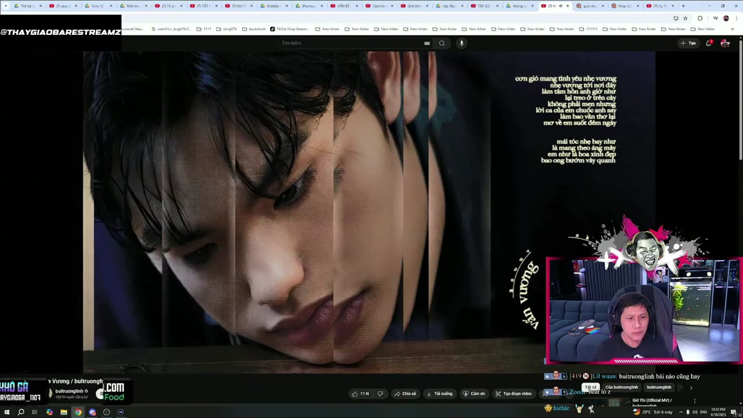
Task: Switch to the 'Bribbble' tab
Action: point(273,6)
